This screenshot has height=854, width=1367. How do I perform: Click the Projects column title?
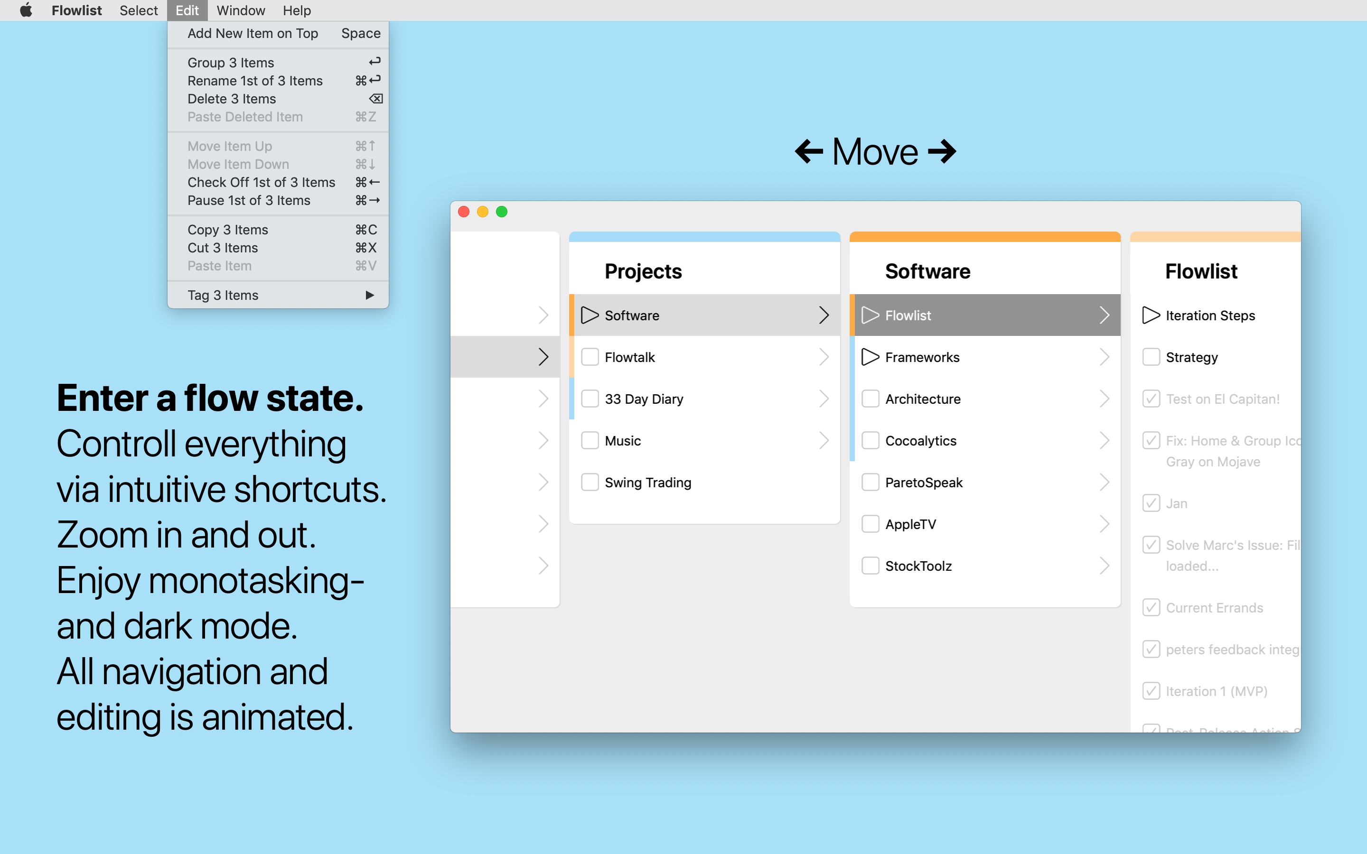(643, 271)
